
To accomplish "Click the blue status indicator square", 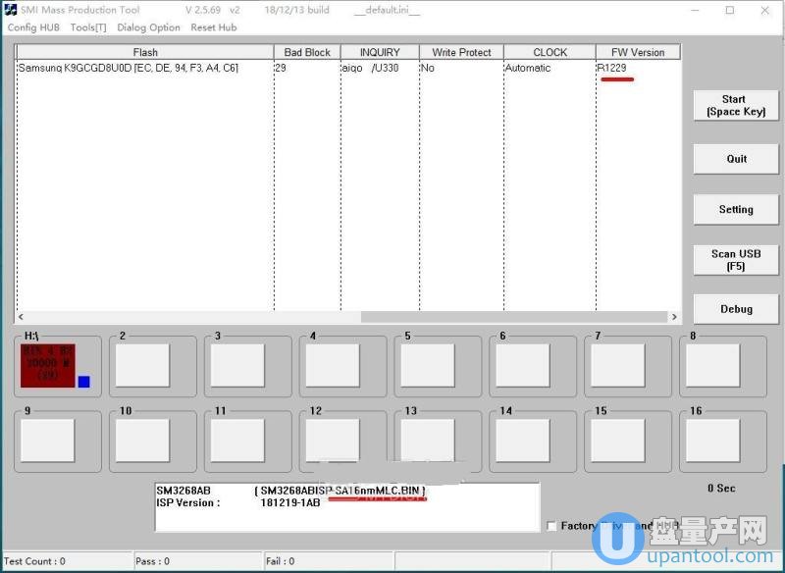I will [x=83, y=382].
